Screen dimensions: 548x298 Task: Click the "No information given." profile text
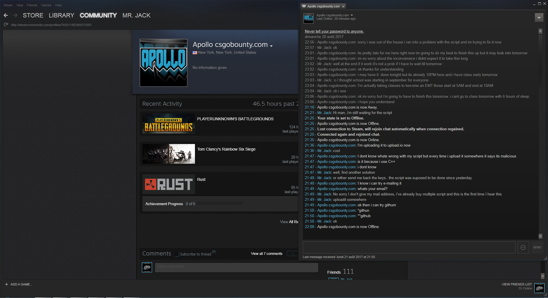(x=210, y=68)
